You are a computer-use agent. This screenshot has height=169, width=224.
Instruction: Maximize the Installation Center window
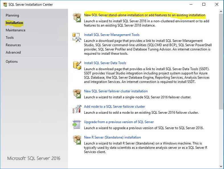(x=204, y=5)
